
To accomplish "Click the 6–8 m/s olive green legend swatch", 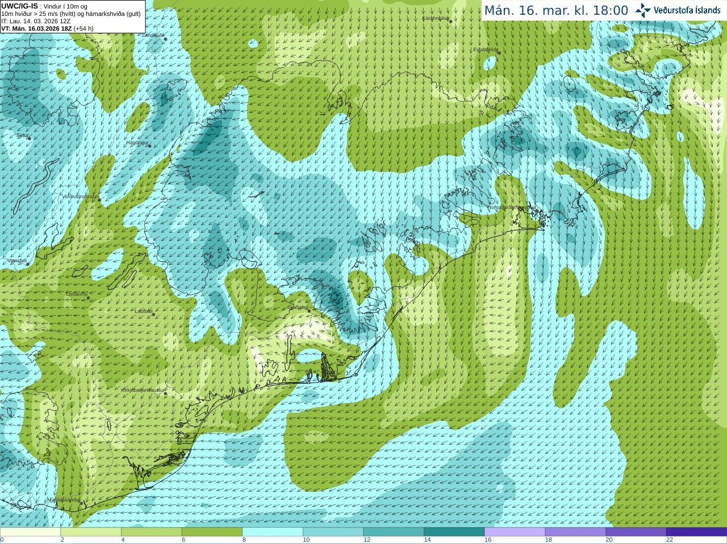I will click(212, 532).
